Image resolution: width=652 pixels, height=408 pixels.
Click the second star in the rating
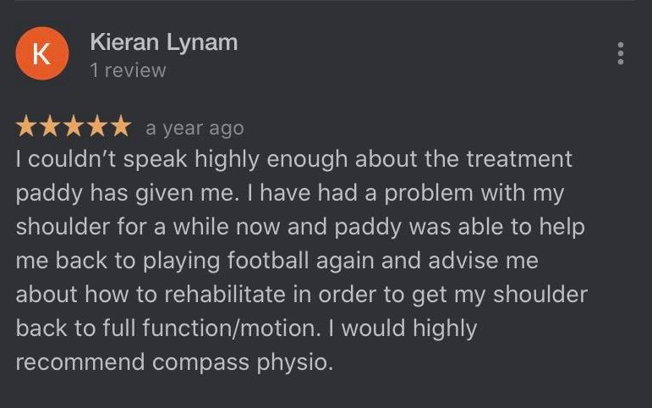click(x=50, y=128)
